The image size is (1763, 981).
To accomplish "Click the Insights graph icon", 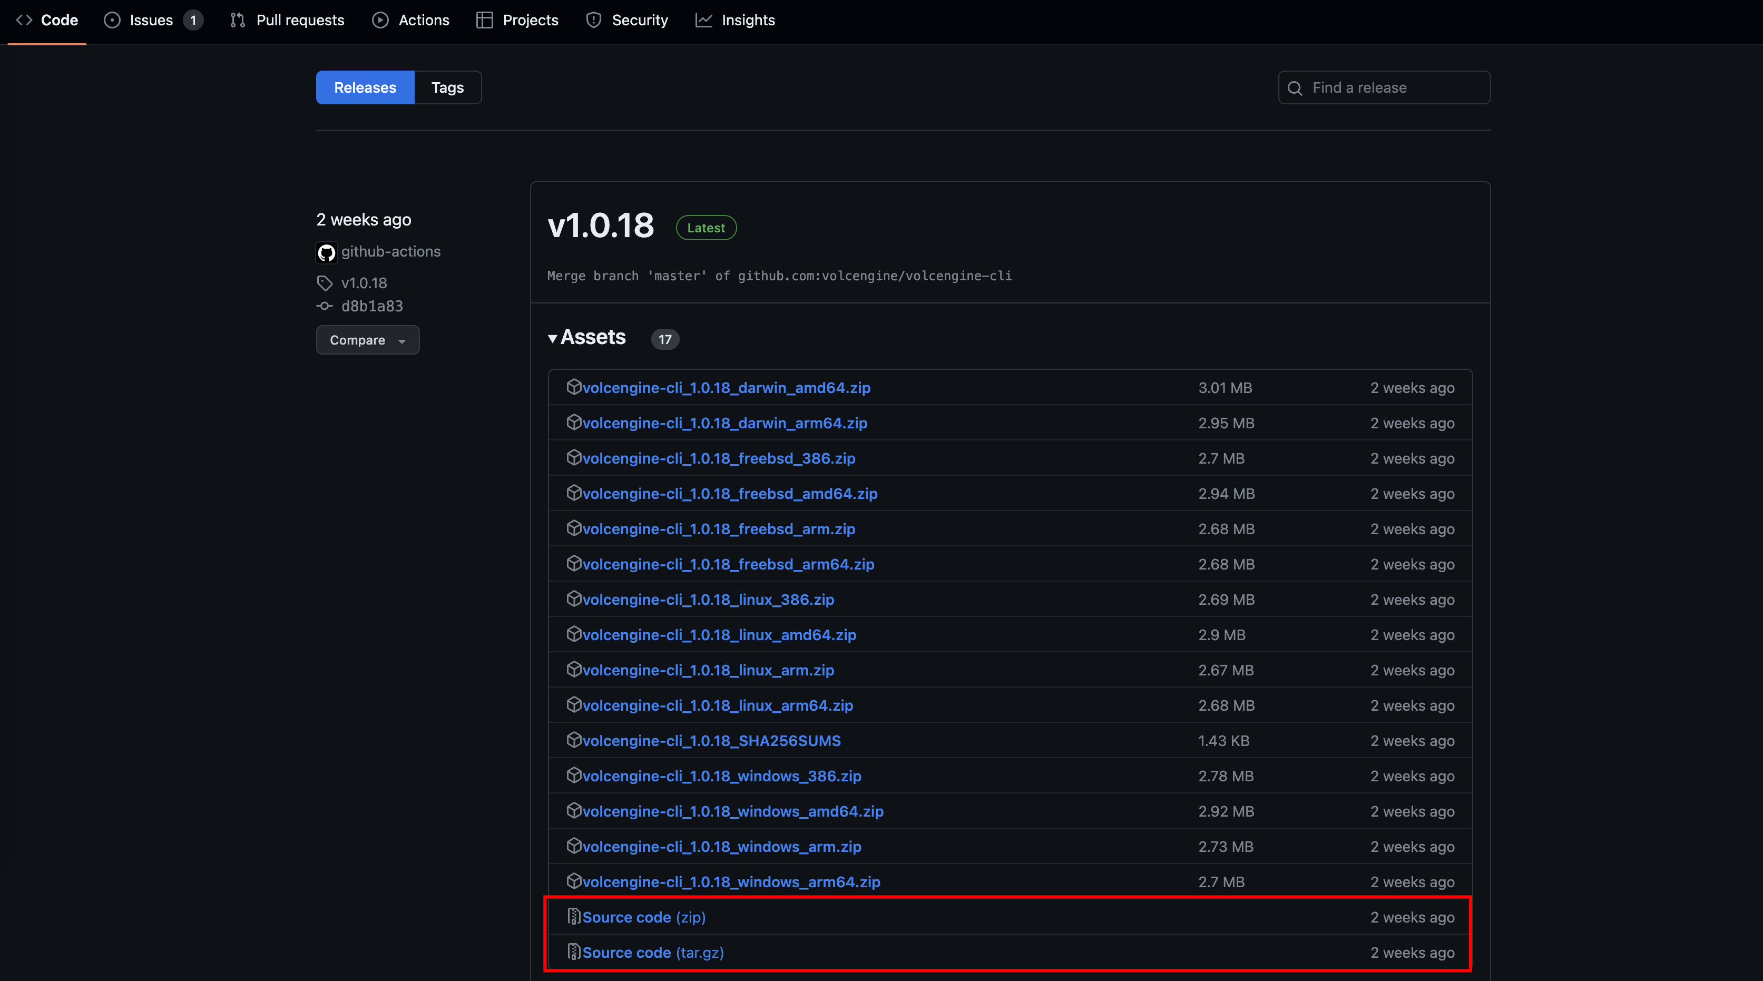I will [704, 21].
